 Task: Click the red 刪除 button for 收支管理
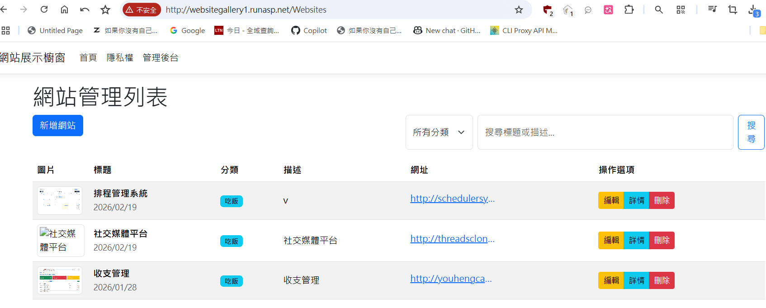click(662, 280)
